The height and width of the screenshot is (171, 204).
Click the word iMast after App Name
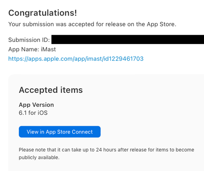pyautogui.click(x=48, y=49)
